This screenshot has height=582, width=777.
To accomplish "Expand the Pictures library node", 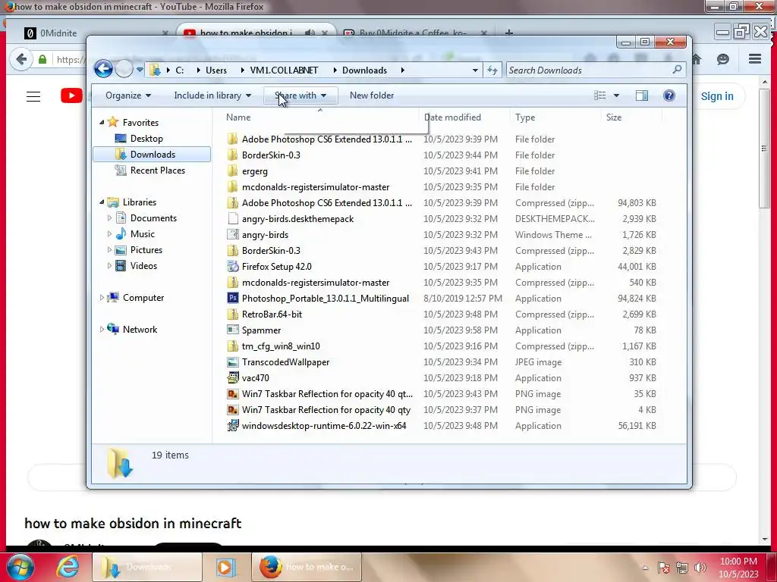I will coord(109,249).
